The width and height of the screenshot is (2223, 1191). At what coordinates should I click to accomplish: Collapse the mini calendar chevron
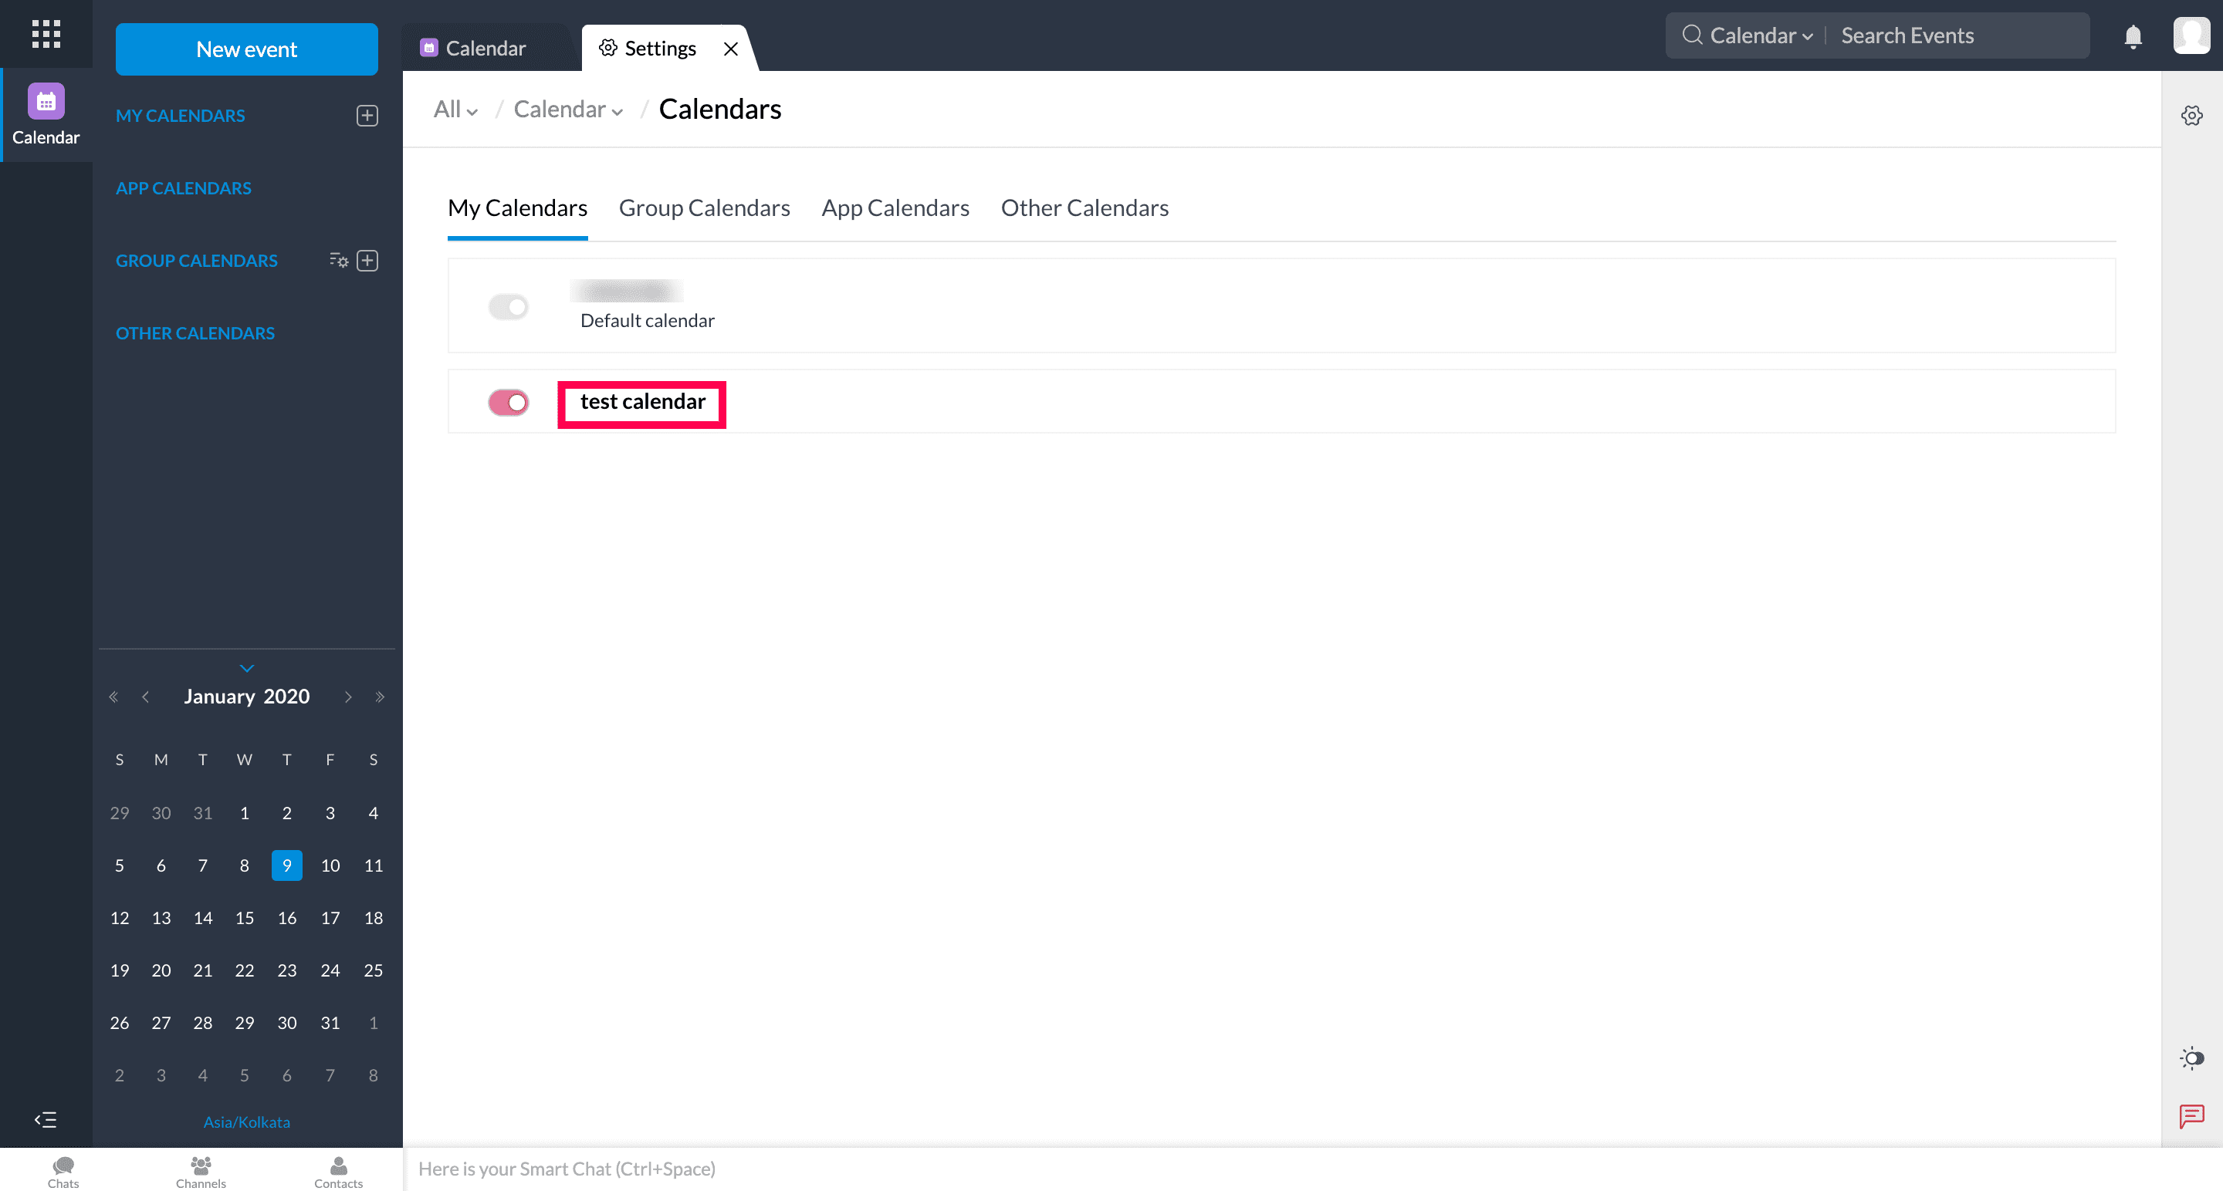[x=247, y=668]
